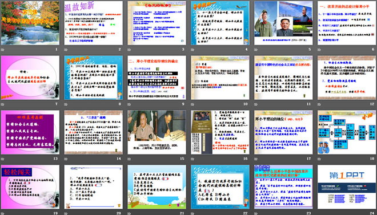377x215 pixels.
Task: Select slide 13 thumbnail titled 四项基本原则
Action: [30, 132]
